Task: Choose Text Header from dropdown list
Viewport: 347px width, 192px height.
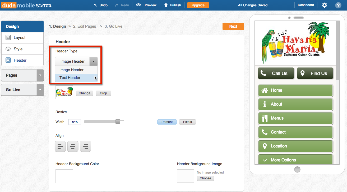Action: 76,78
